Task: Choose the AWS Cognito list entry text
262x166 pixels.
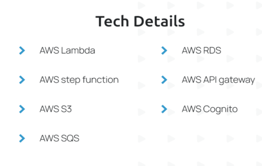Action: click(x=210, y=109)
